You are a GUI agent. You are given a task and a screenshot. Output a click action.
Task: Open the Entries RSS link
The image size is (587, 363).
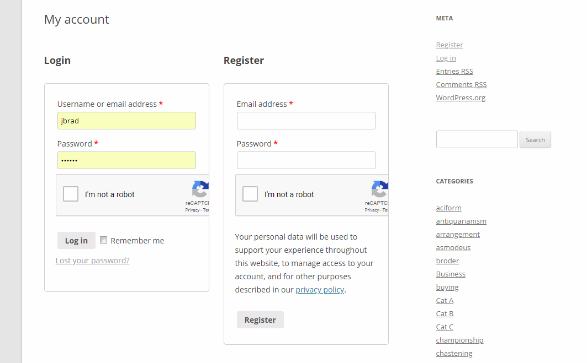[454, 71]
